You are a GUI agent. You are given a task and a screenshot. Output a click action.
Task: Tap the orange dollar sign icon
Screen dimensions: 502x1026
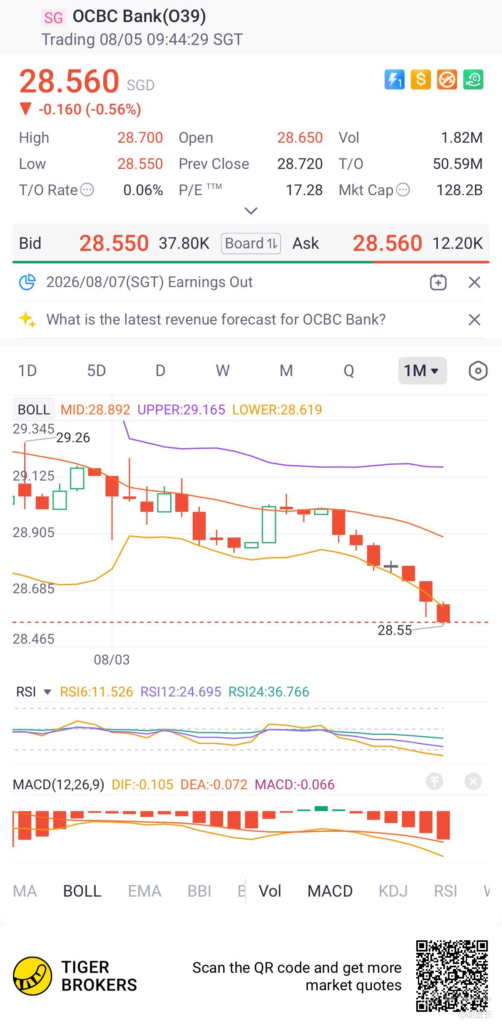[x=420, y=79]
